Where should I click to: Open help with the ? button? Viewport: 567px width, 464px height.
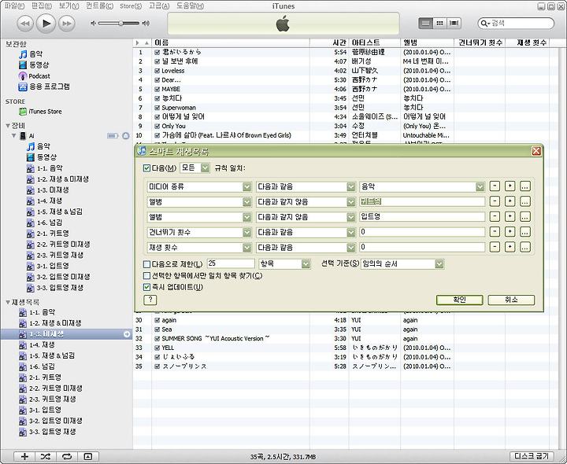click(x=150, y=300)
